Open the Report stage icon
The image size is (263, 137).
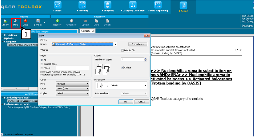point(183,5)
